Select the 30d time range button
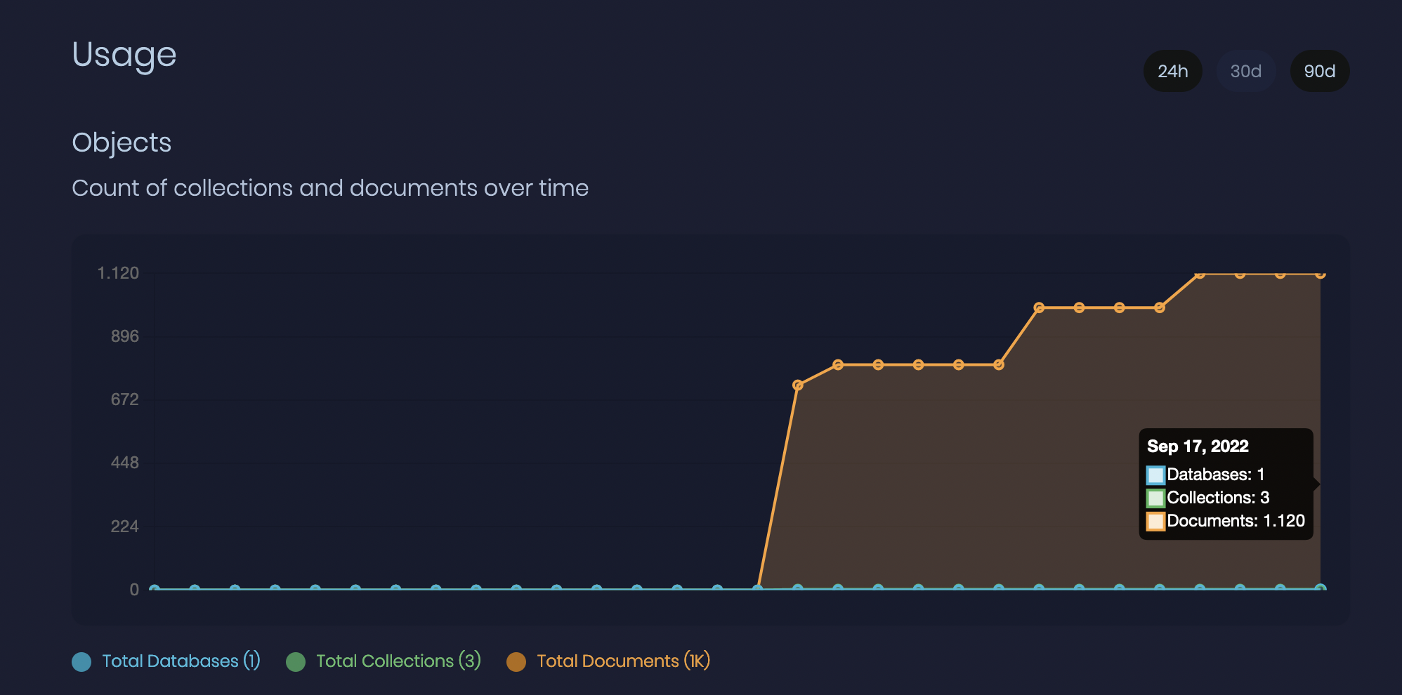 tap(1245, 71)
